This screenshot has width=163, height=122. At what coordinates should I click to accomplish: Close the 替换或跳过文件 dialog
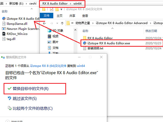click(x=101, y=57)
